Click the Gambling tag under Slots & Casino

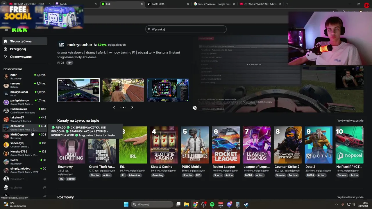click(x=158, y=175)
